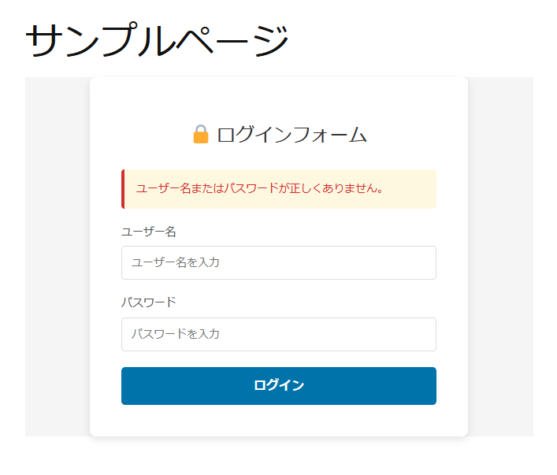Click the ユーザー名 field label

(x=148, y=232)
